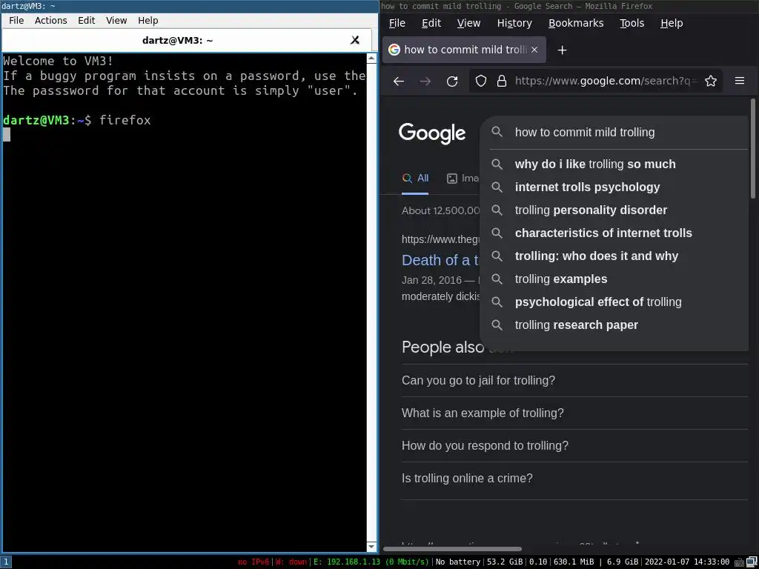Choose suggestion 'psychological effect of trolling'
This screenshot has height=569, width=759.
point(614,302)
